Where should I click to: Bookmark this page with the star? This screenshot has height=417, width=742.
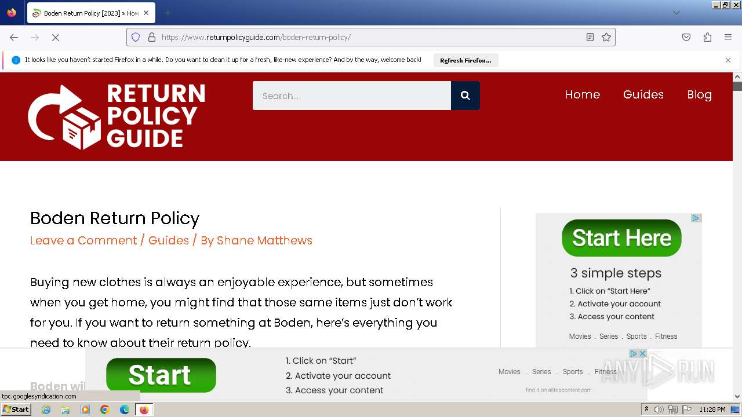point(606,37)
